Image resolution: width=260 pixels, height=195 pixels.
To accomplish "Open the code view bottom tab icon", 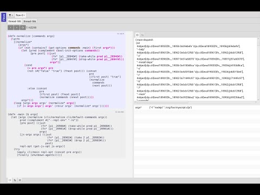I will (10, 180).
